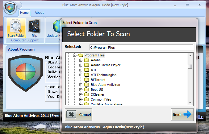The image size is (209, 134).
Task: Expand the Blue Atom Antivirus node
Action: pyautogui.click(x=81, y=85)
